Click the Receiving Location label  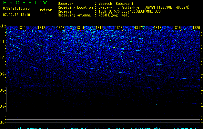(x=75, y=7)
